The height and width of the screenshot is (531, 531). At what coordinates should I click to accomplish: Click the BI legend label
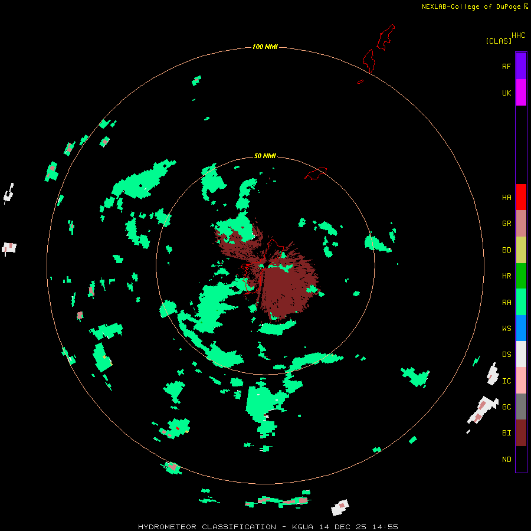pos(506,433)
